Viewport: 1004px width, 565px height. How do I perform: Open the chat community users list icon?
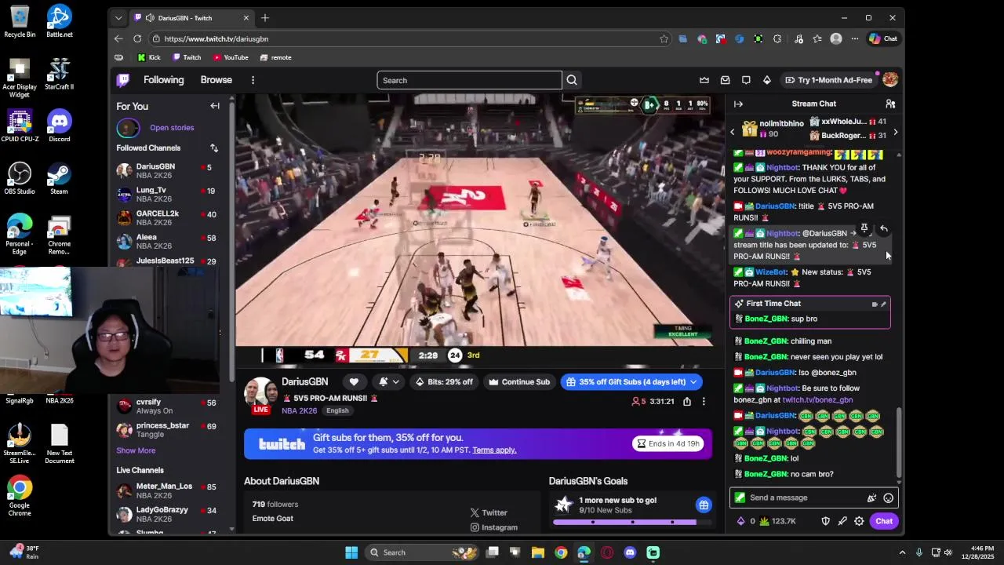890,104
